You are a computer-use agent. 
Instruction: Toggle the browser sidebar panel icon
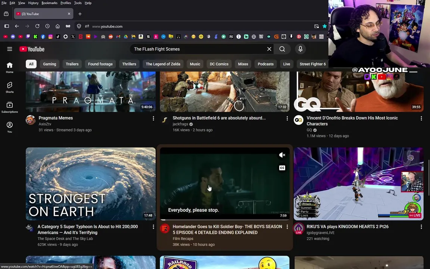pos(7,27)
